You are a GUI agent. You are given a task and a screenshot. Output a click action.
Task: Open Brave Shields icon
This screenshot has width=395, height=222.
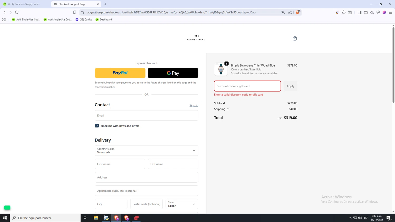298,12
